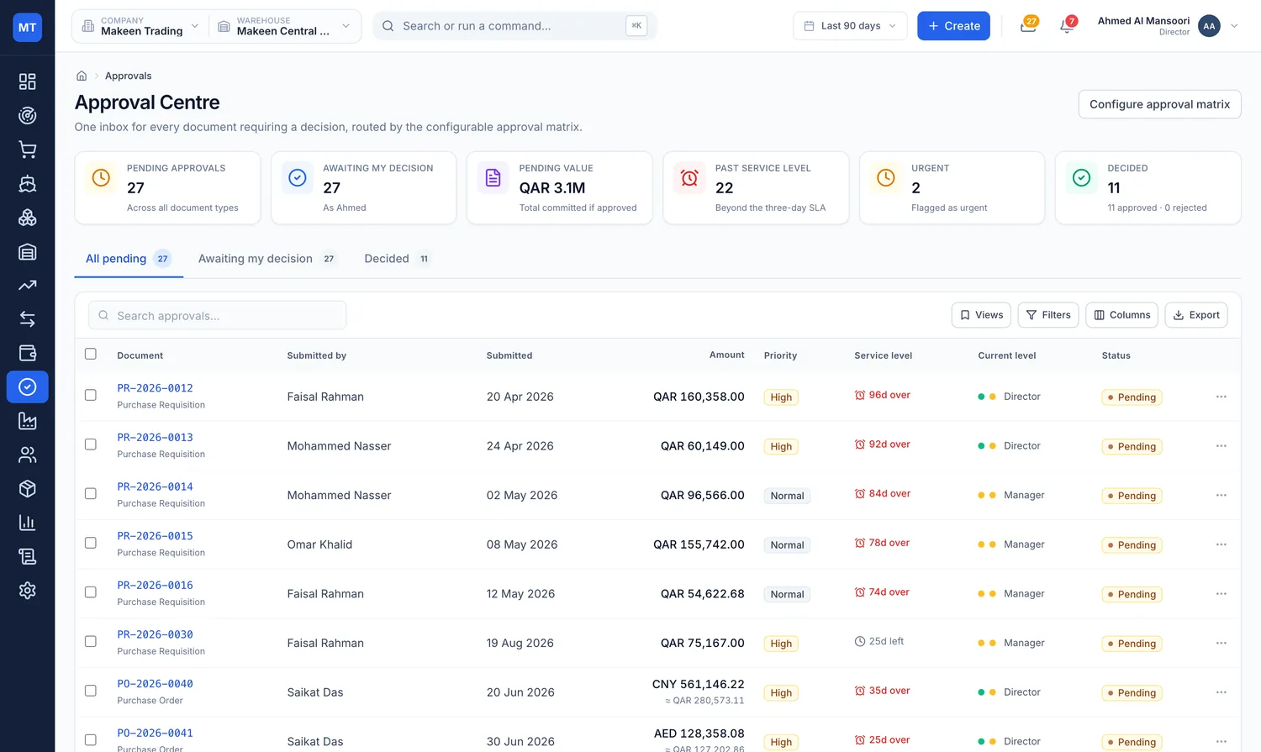Click the Create button
The width and height of the screenshot is (1261, 752).
click(953, 26)
